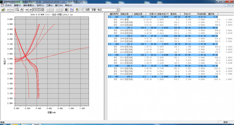Click the 474.2 value in cycle 007 row

click(x=129, y=77)
